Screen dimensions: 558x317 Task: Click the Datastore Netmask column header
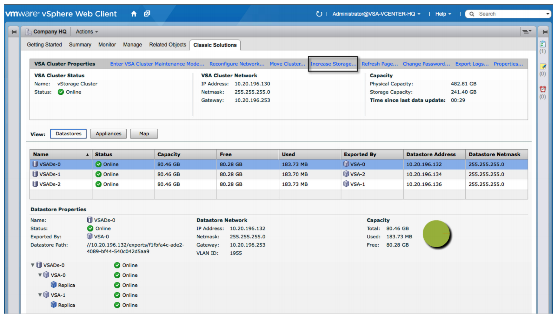click(497, 154)
